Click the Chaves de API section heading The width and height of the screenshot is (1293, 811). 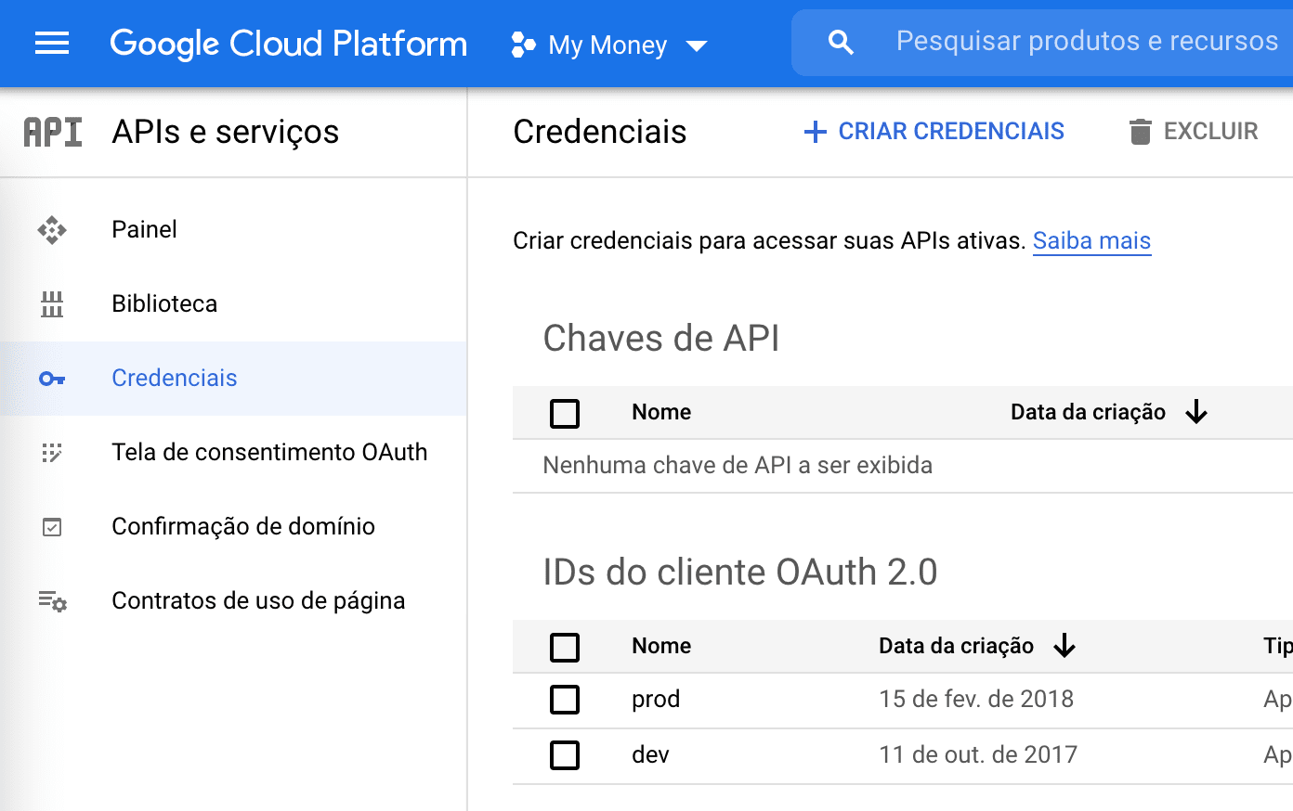(x=661, y=339)
